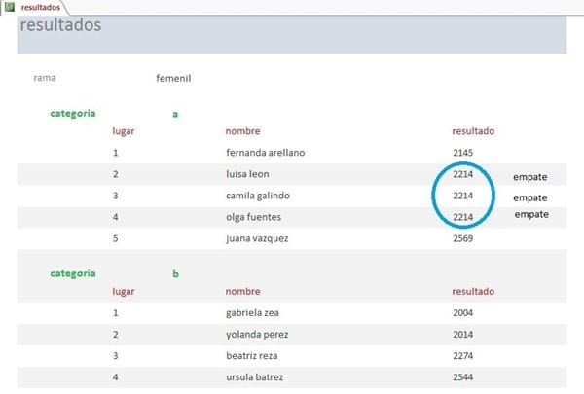The height and width of the screenshot is (394, 584).
Task: Click the rama field label
Action: pyautogui.click(x=44, y=78)
